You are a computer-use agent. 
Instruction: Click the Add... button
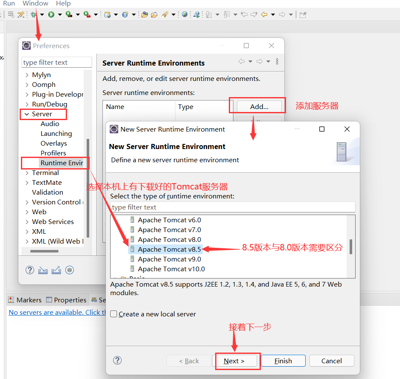(259, 106)
